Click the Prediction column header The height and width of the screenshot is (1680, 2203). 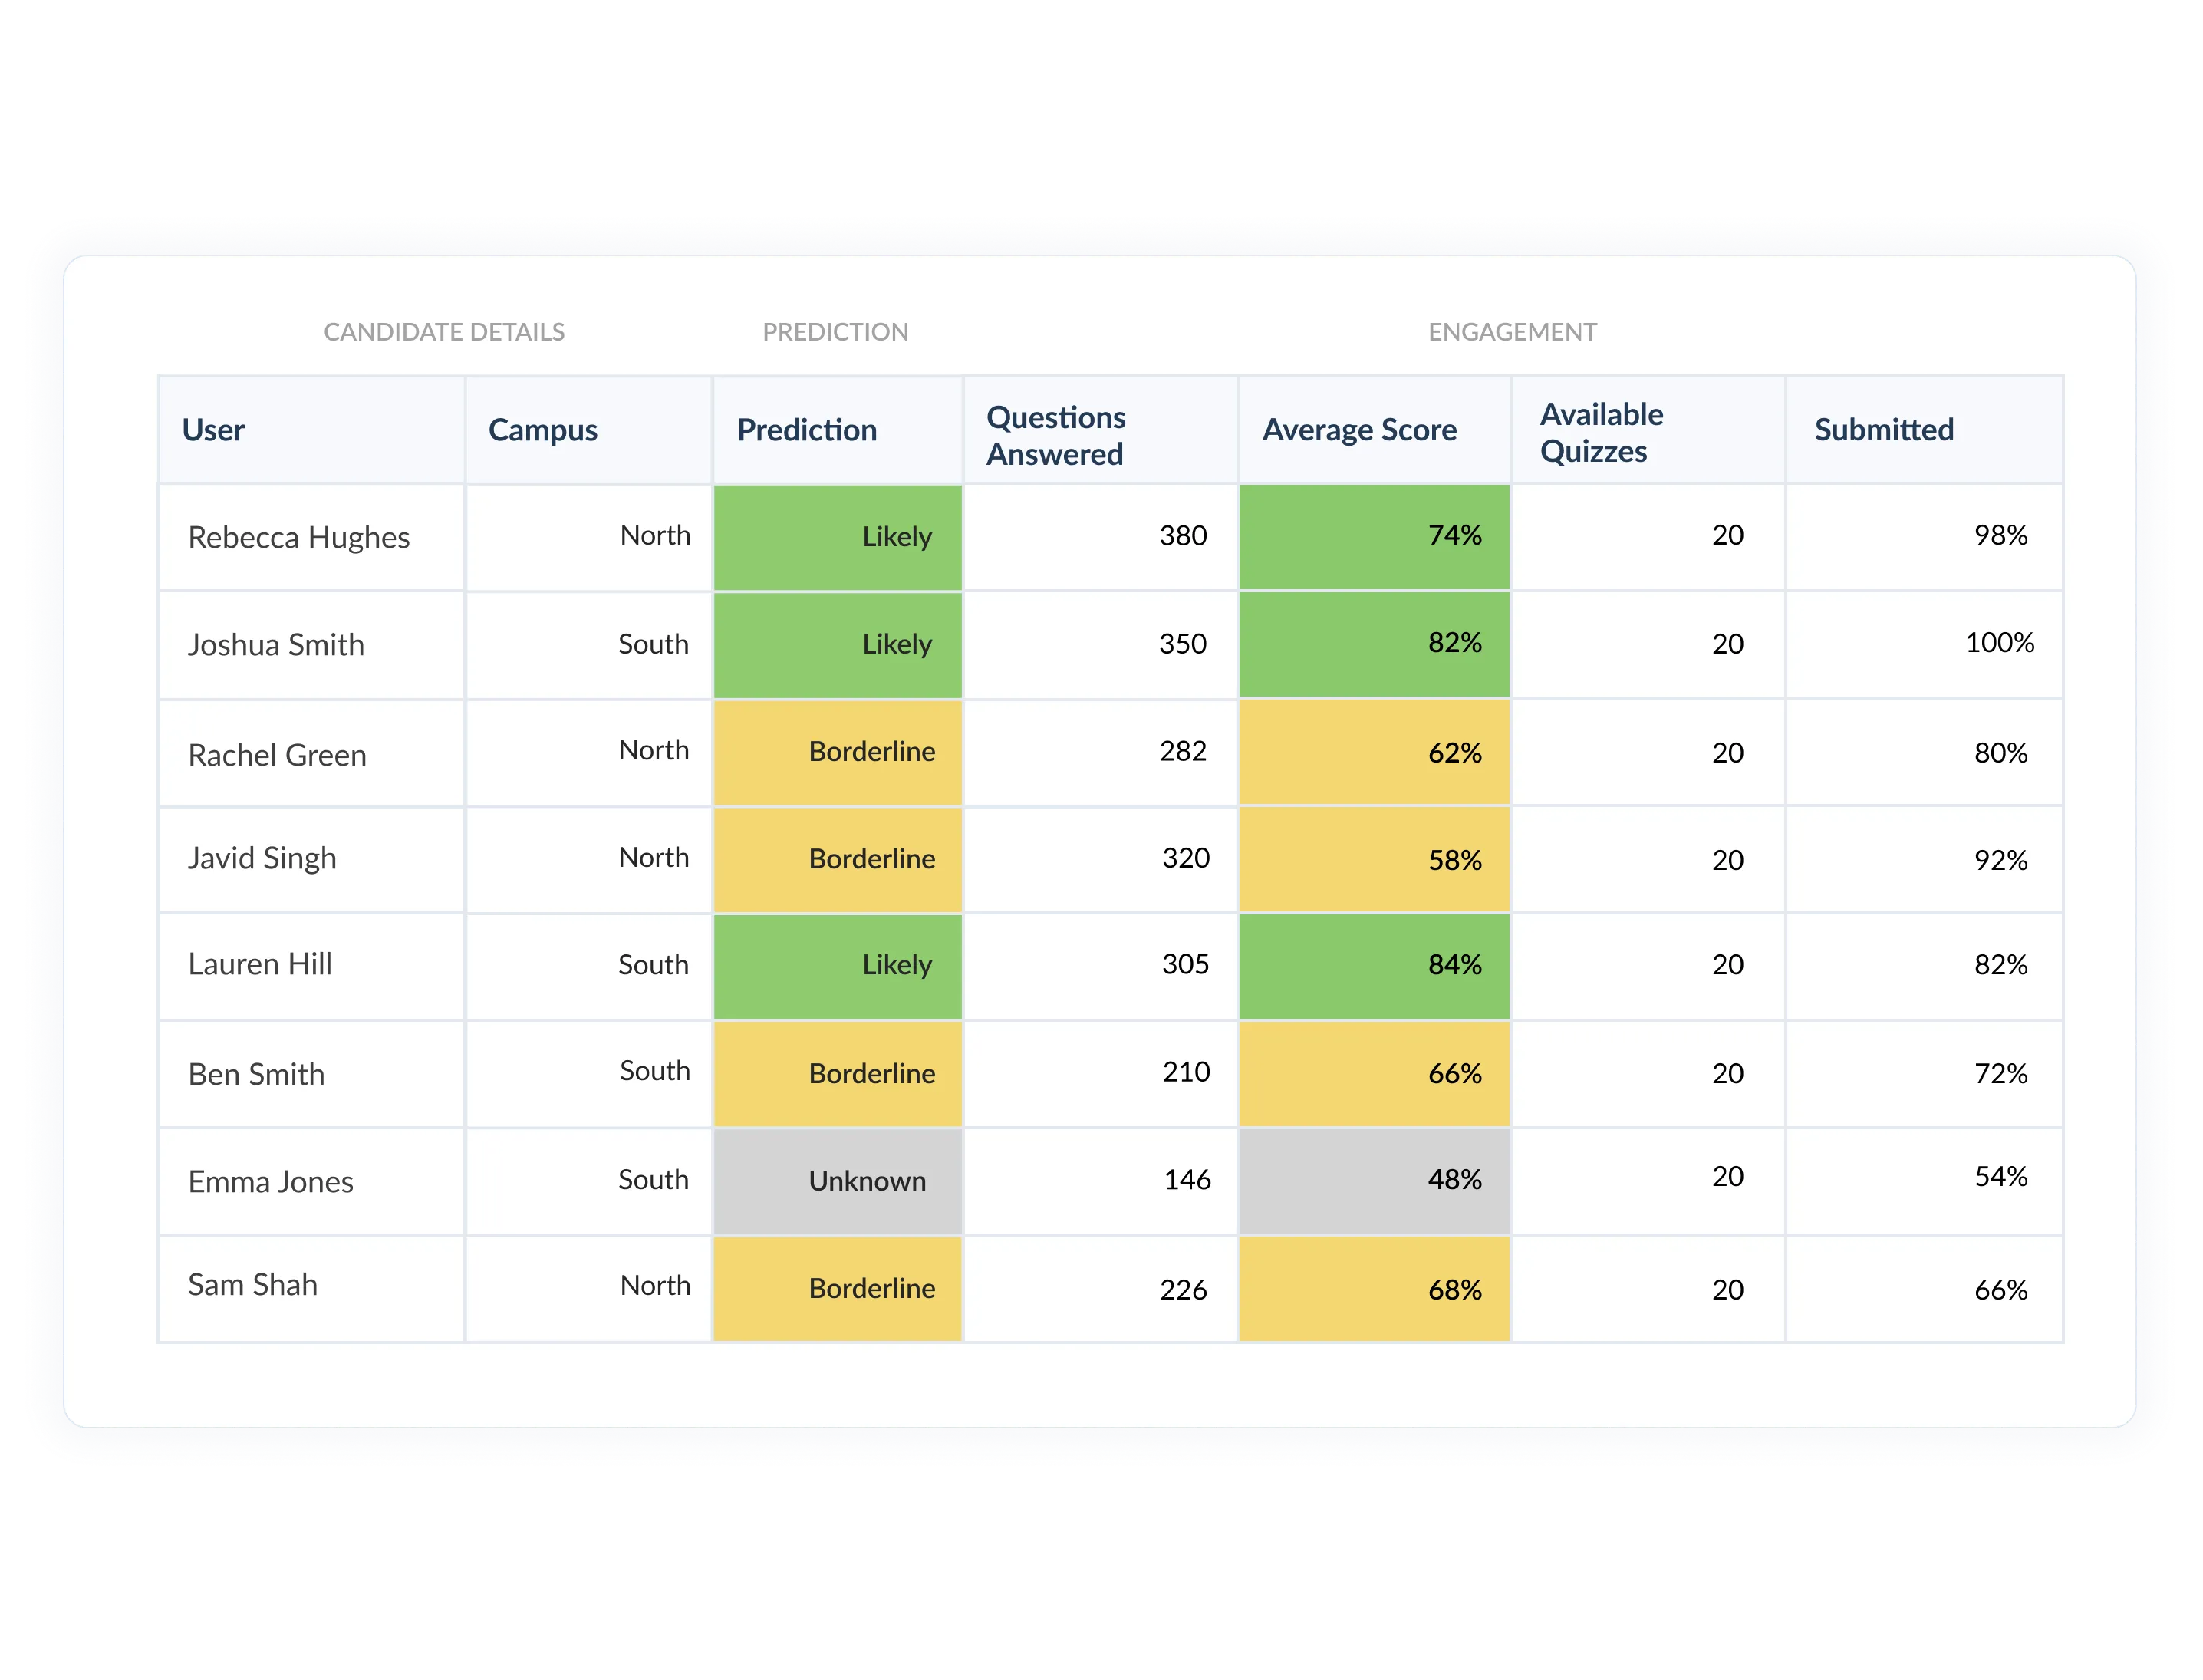click(x=807, y=430)
